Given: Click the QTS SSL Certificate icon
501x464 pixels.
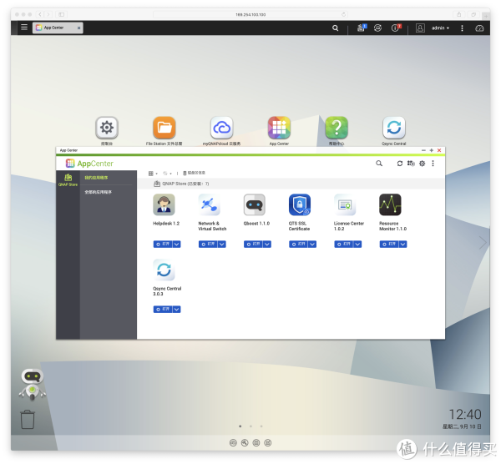Looking at the screenshot, I should click(300, 204).
